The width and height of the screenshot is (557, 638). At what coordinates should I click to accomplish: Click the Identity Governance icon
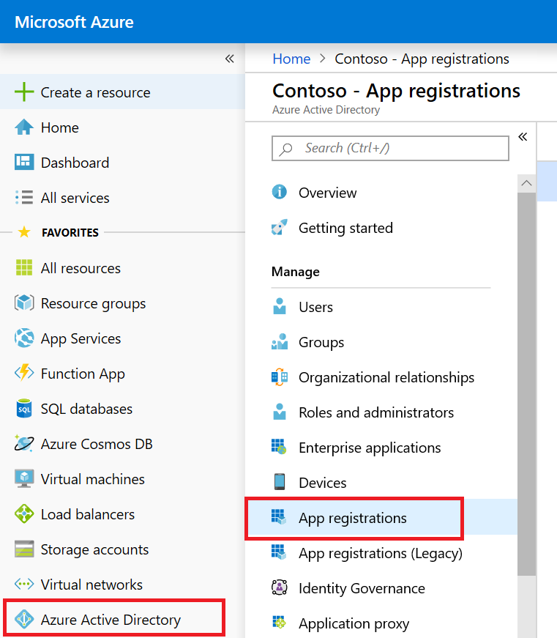(280, 587)
